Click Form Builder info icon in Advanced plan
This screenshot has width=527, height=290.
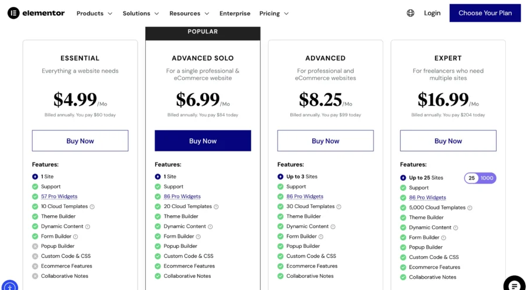(321, 237)
